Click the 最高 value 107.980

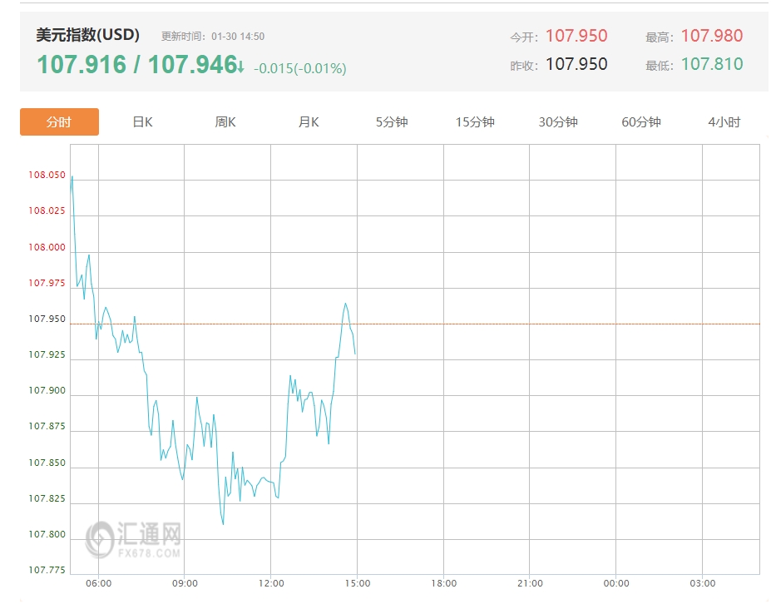pyautogui.click(x=711, y=36)
